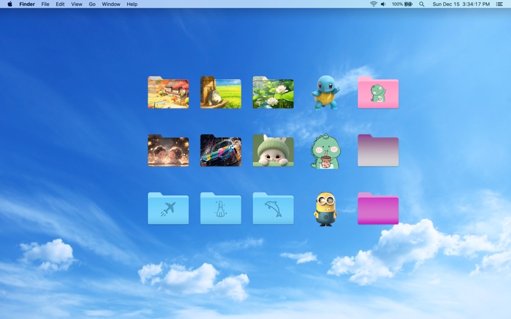
Task: Click the Help menu
Action: [x=132, y=4]
